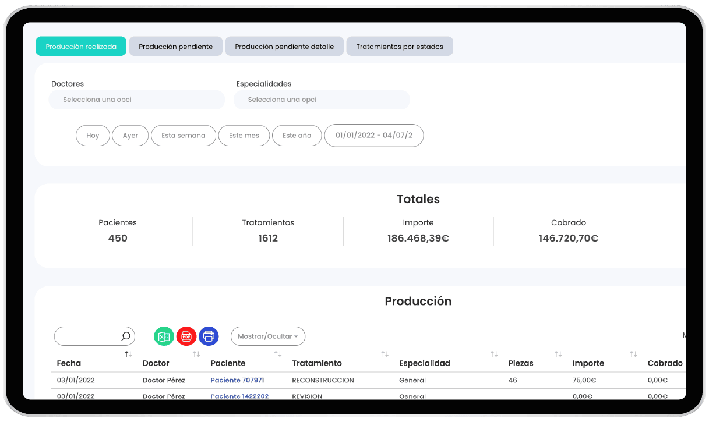The height and width of the screenshot is (422, 709).
Task: Open the Doctores selection dropdown
Action: [137, 100]
